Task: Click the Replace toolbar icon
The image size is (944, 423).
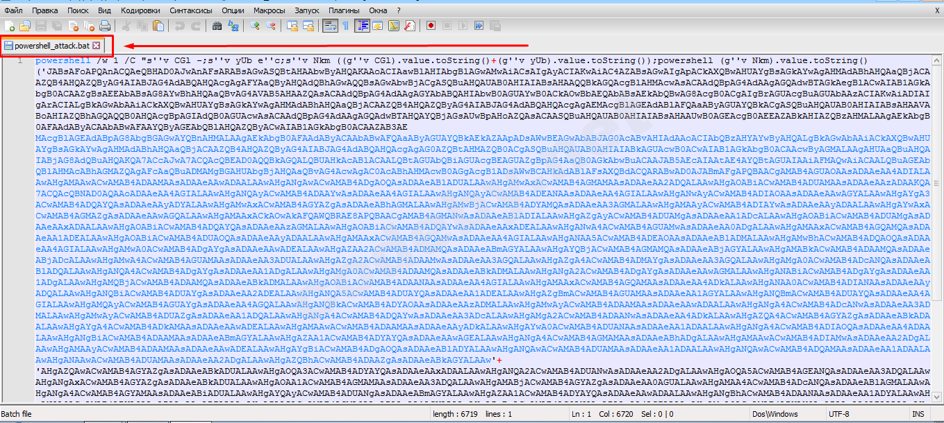Action: (x=233, y=26)
